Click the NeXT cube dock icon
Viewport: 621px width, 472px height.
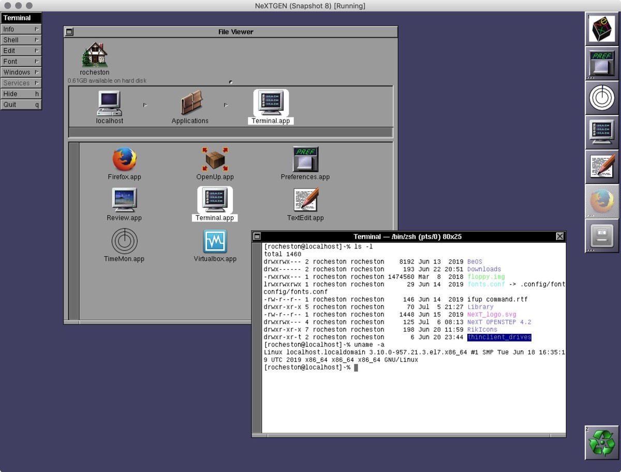point(602,29)
